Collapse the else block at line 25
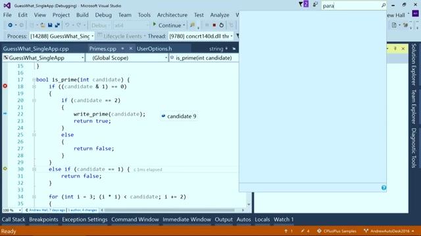This screenshot has width=421, height=236. click(34, 135)
